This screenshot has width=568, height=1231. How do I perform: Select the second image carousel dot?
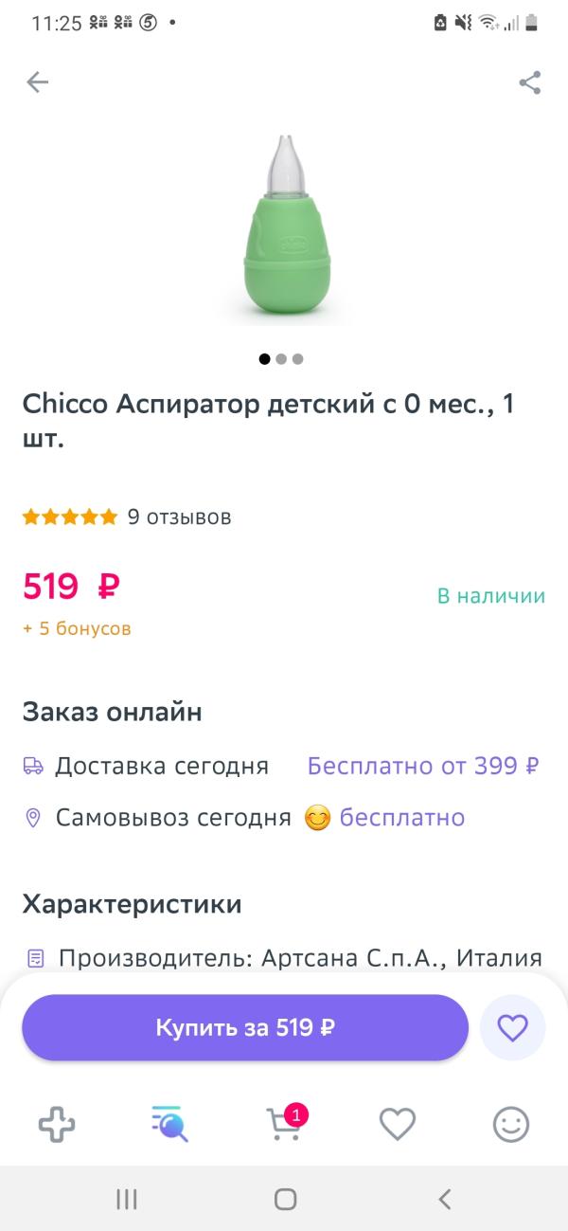(x=281, y=359)
